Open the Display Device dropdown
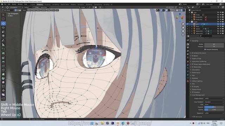This screenshot has height=126, width=225. coord(214,99)
